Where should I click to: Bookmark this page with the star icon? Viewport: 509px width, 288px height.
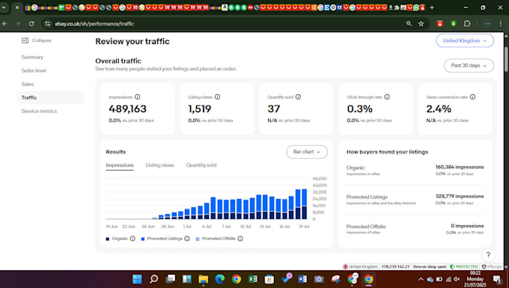pyautogui.click(x=421, y=24)
